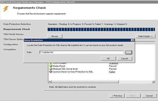Cancel the Issue Resolution dialog

[125, 58]
